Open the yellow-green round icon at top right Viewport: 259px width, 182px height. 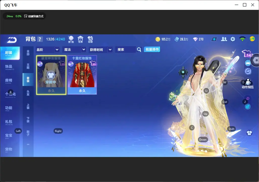[x=252, y=39]
